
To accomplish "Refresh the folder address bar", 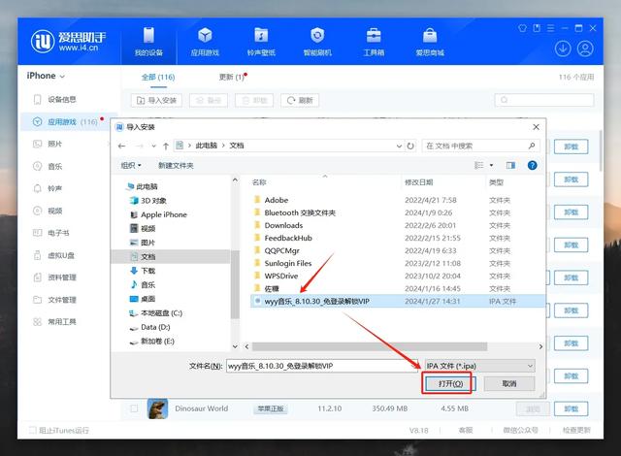I will tap(410, 147).
